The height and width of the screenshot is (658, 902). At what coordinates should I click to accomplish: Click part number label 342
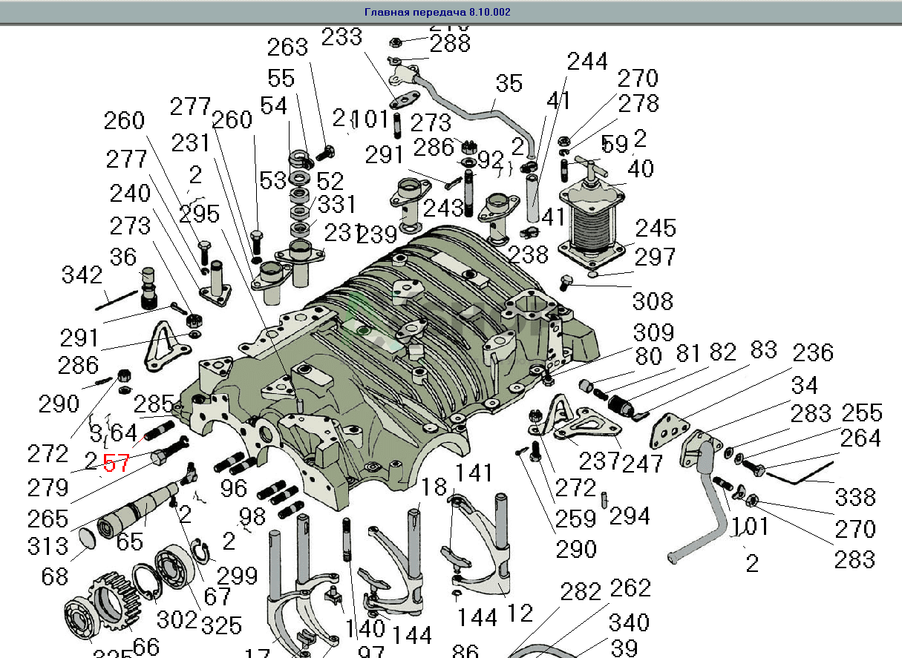[x=82, y=275]
